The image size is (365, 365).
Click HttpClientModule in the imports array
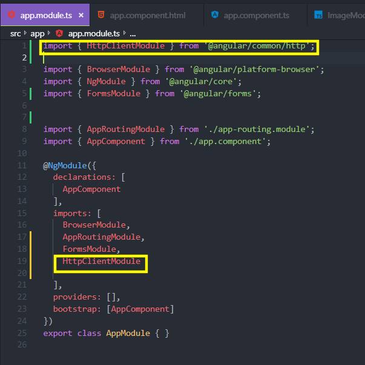(x=102, y=261)
